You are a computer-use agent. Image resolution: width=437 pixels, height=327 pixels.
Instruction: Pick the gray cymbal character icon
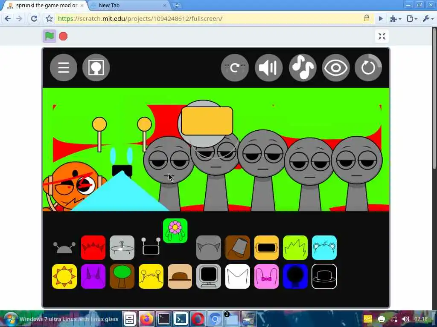tap(122, 247)
